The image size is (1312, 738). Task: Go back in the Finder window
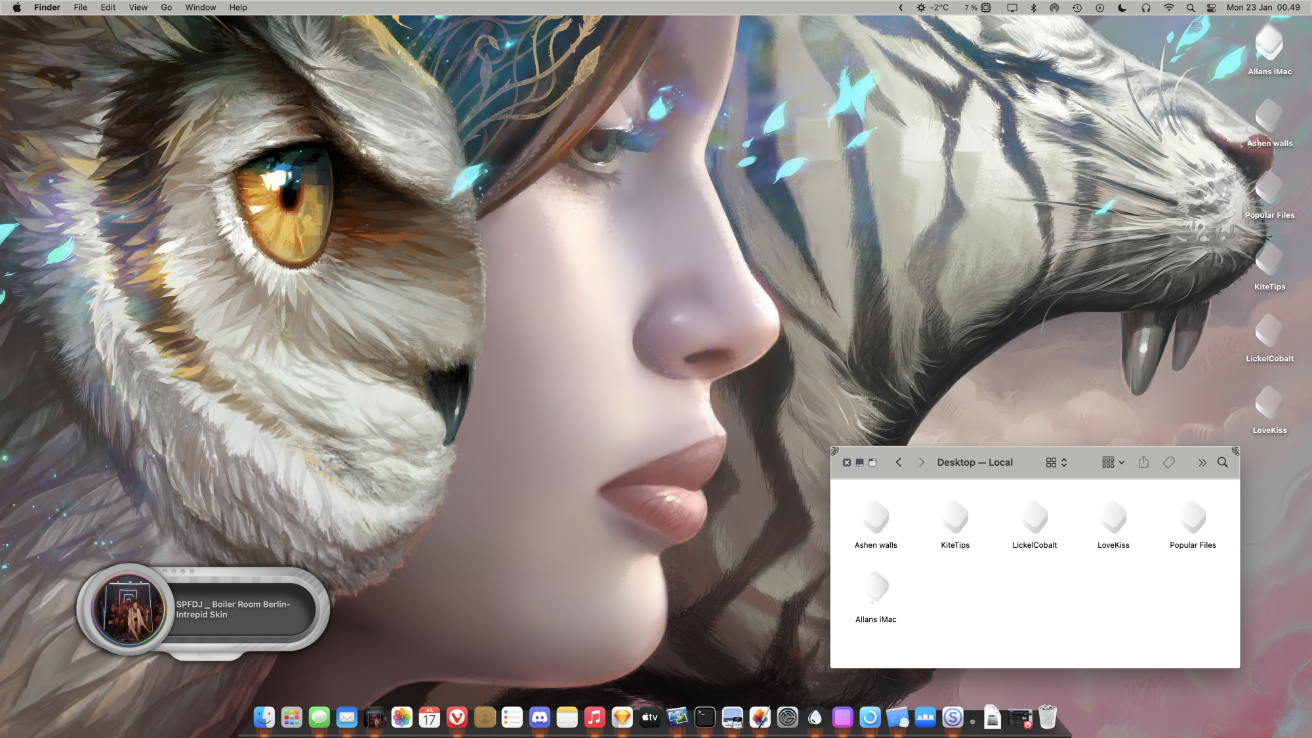coord(899,462)
